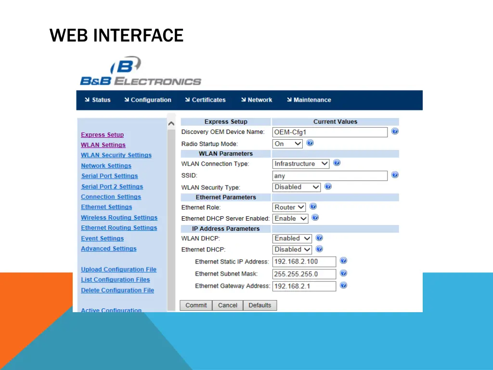This screenshot has height=370, width=493.
Task: Click sidebar scrollbar up arrow
Action: point(171,123)
